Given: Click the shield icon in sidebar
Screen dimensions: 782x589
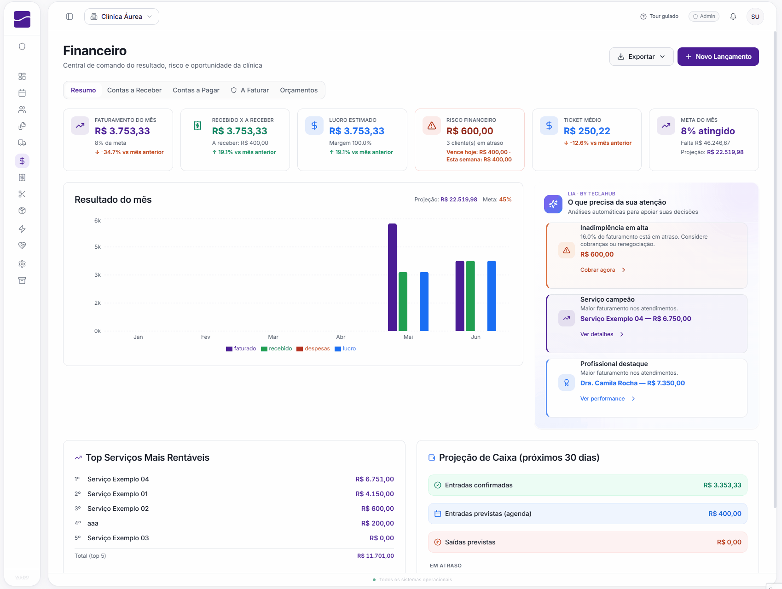Looking at the screenshot, I should [x=22, y=46].
